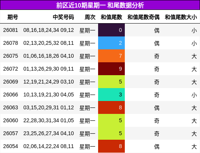Click winning numbers 10,13,19,21,30 04,05

48,95
